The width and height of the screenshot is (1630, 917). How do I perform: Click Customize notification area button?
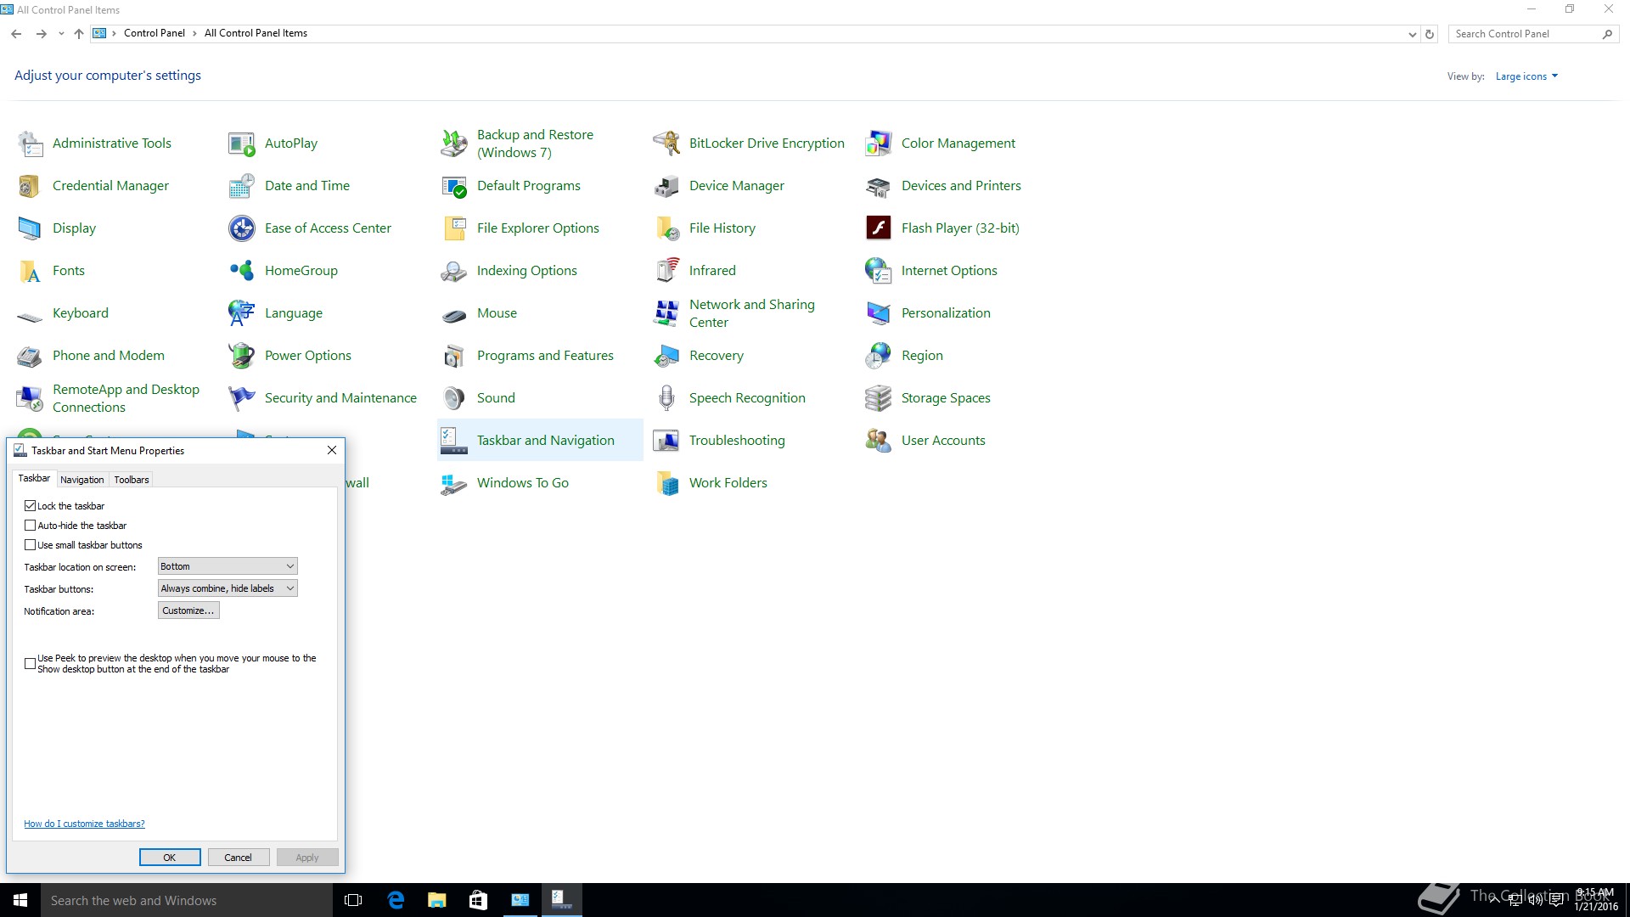188,610
